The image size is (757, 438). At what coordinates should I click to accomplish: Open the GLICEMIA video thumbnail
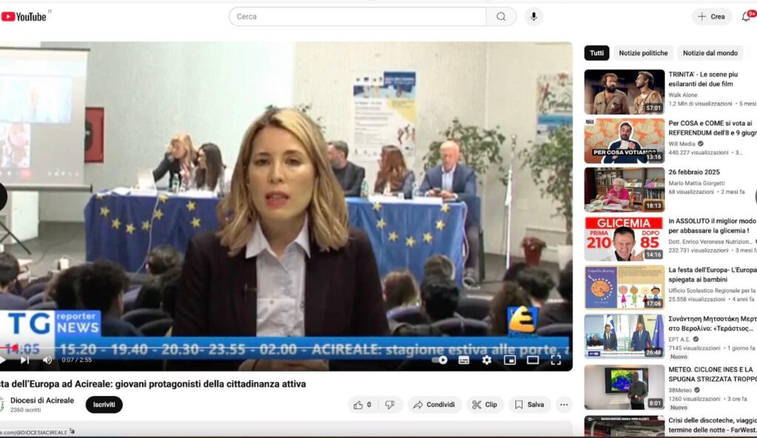[x=624, y=239]
